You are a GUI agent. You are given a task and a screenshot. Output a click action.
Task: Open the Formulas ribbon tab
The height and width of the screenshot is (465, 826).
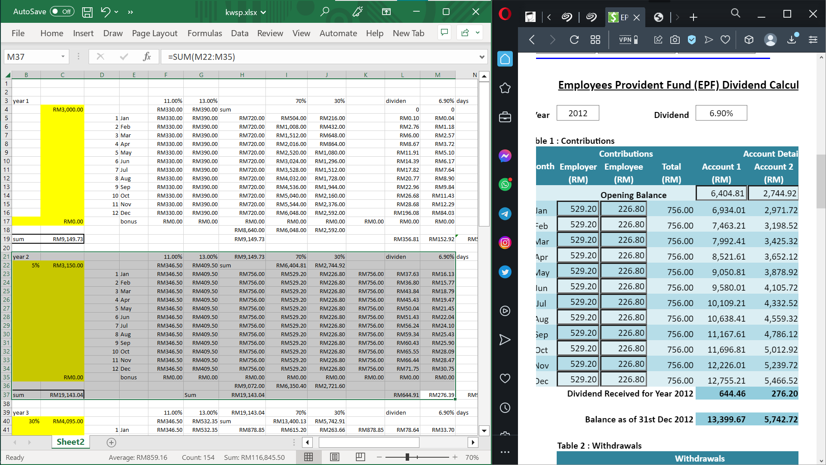tap(205, 33)
